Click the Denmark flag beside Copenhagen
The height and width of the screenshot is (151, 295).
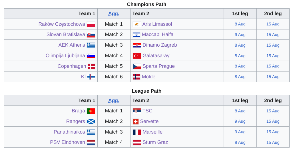click(92, 66)
